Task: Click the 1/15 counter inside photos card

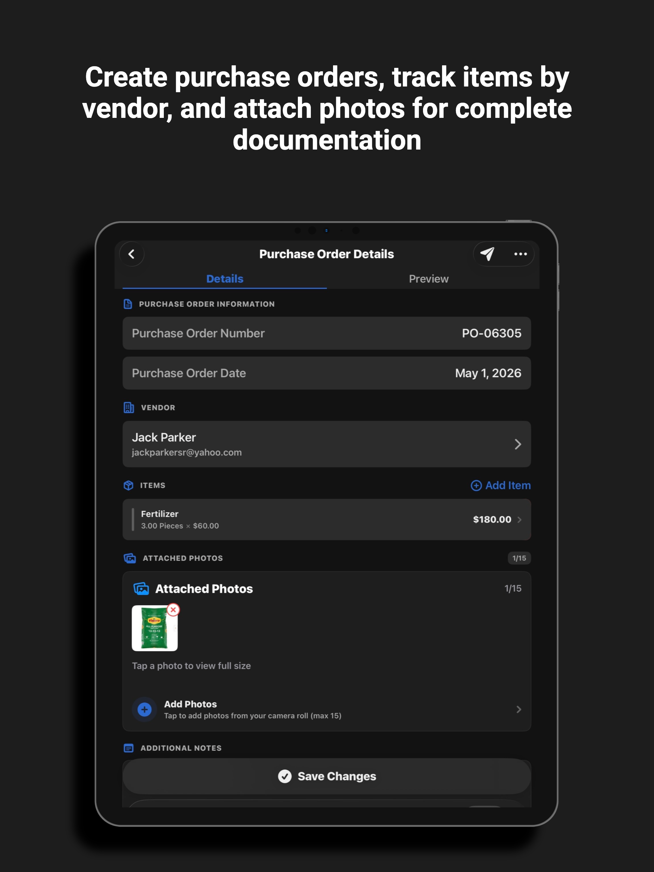Action: coord(513,588)
